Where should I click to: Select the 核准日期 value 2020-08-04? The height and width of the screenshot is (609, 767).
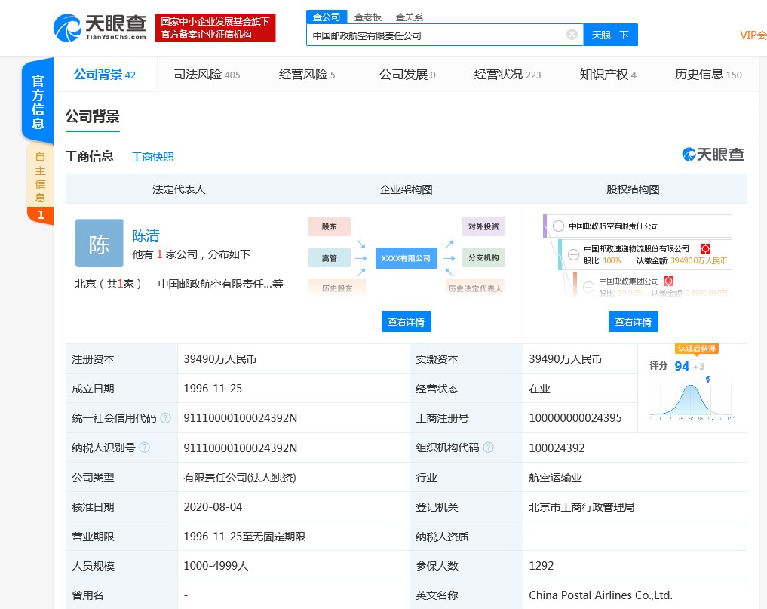click(x=213, y=507)
